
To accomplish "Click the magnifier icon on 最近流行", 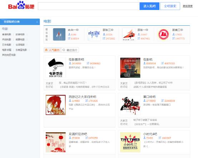I will point(64,50).
